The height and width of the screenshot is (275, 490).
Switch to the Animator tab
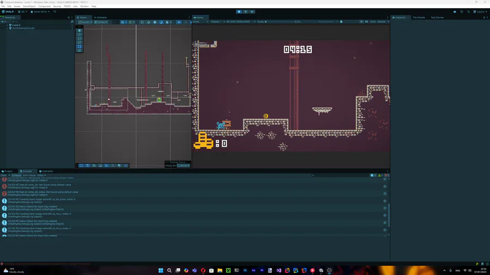(x=100, y=17)
